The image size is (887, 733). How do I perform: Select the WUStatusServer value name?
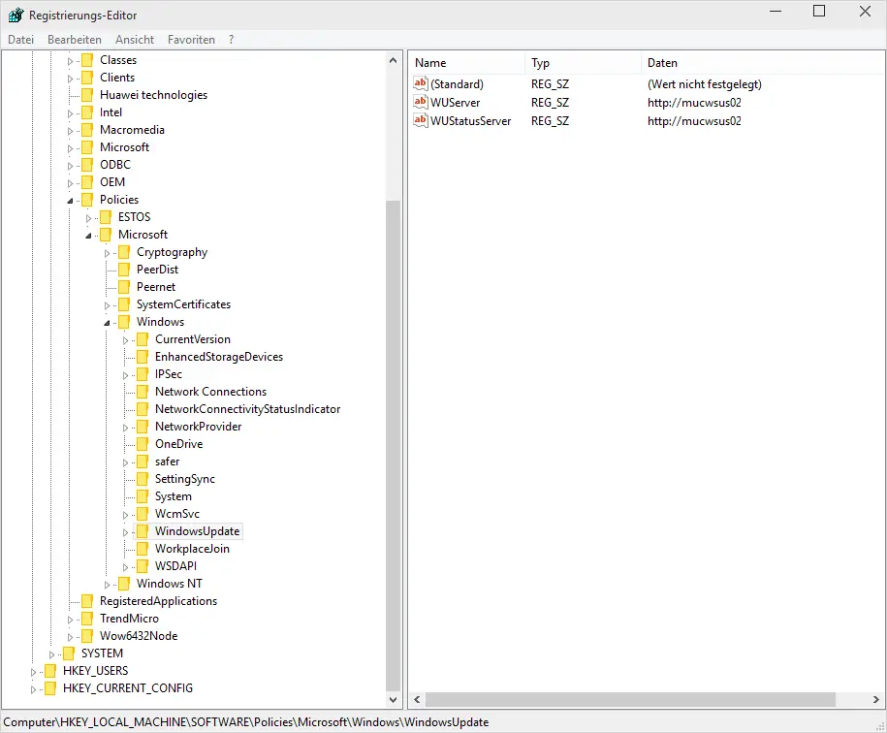point(471,120)
